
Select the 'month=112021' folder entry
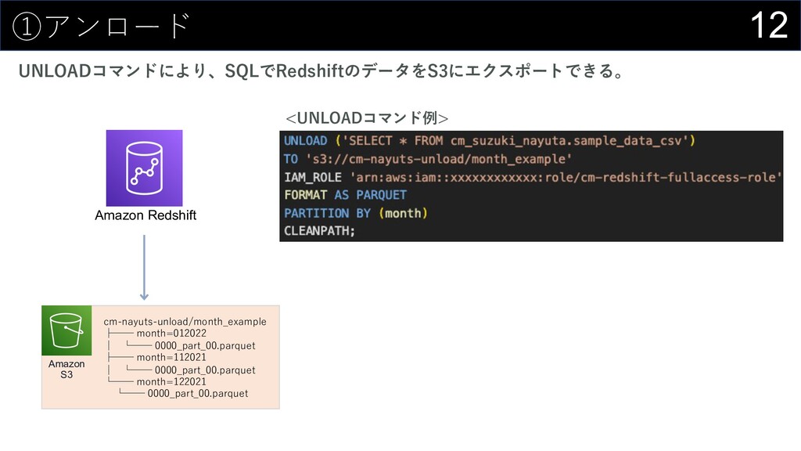pos(171,357)
